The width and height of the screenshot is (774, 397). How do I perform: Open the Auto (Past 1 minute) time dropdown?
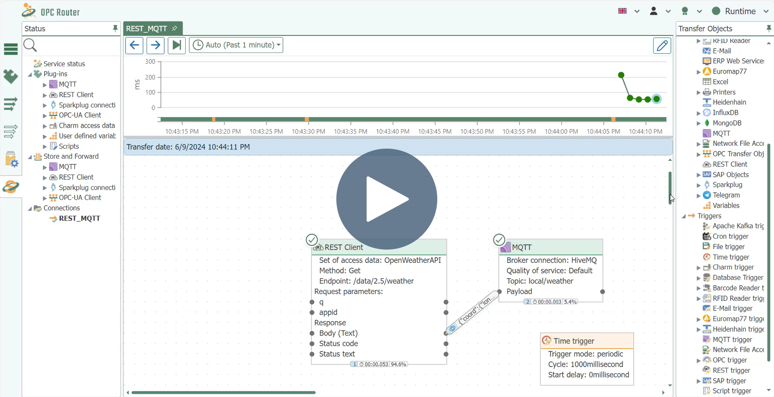pos(236,45)
